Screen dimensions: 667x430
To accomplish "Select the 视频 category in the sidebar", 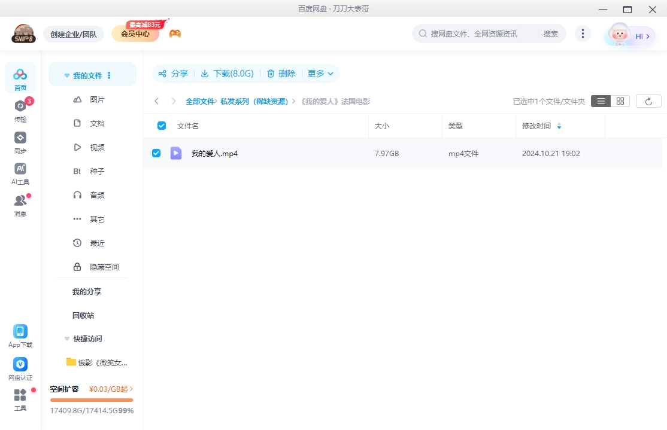I will (x=98, y=147).
